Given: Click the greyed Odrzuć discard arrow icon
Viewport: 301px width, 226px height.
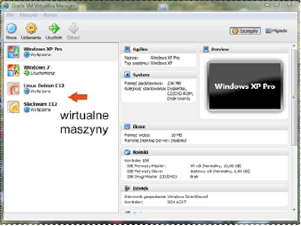Looking at the screenshot, I should [x=74, y=28].
